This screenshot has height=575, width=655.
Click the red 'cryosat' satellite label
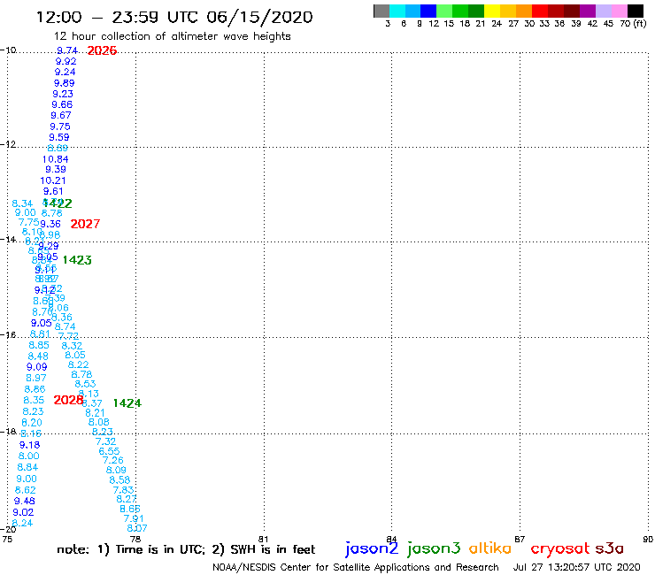(559, 548)
